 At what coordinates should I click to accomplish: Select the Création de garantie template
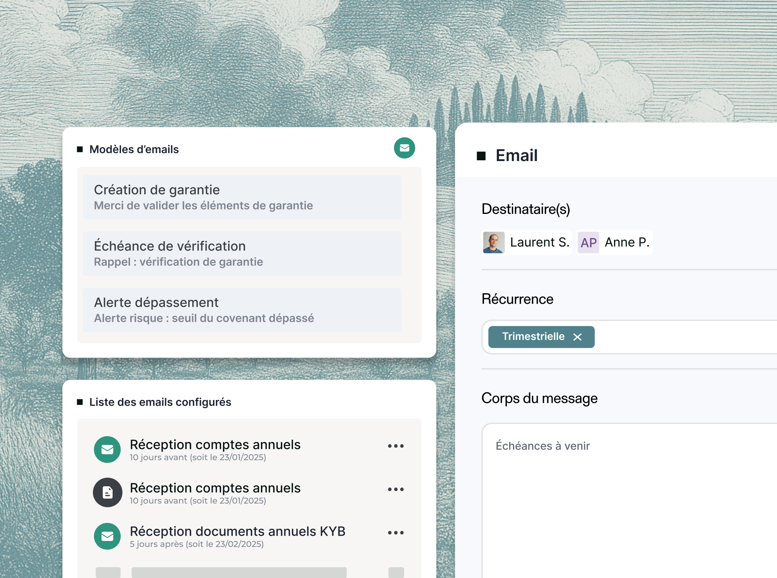click(242, 197)
